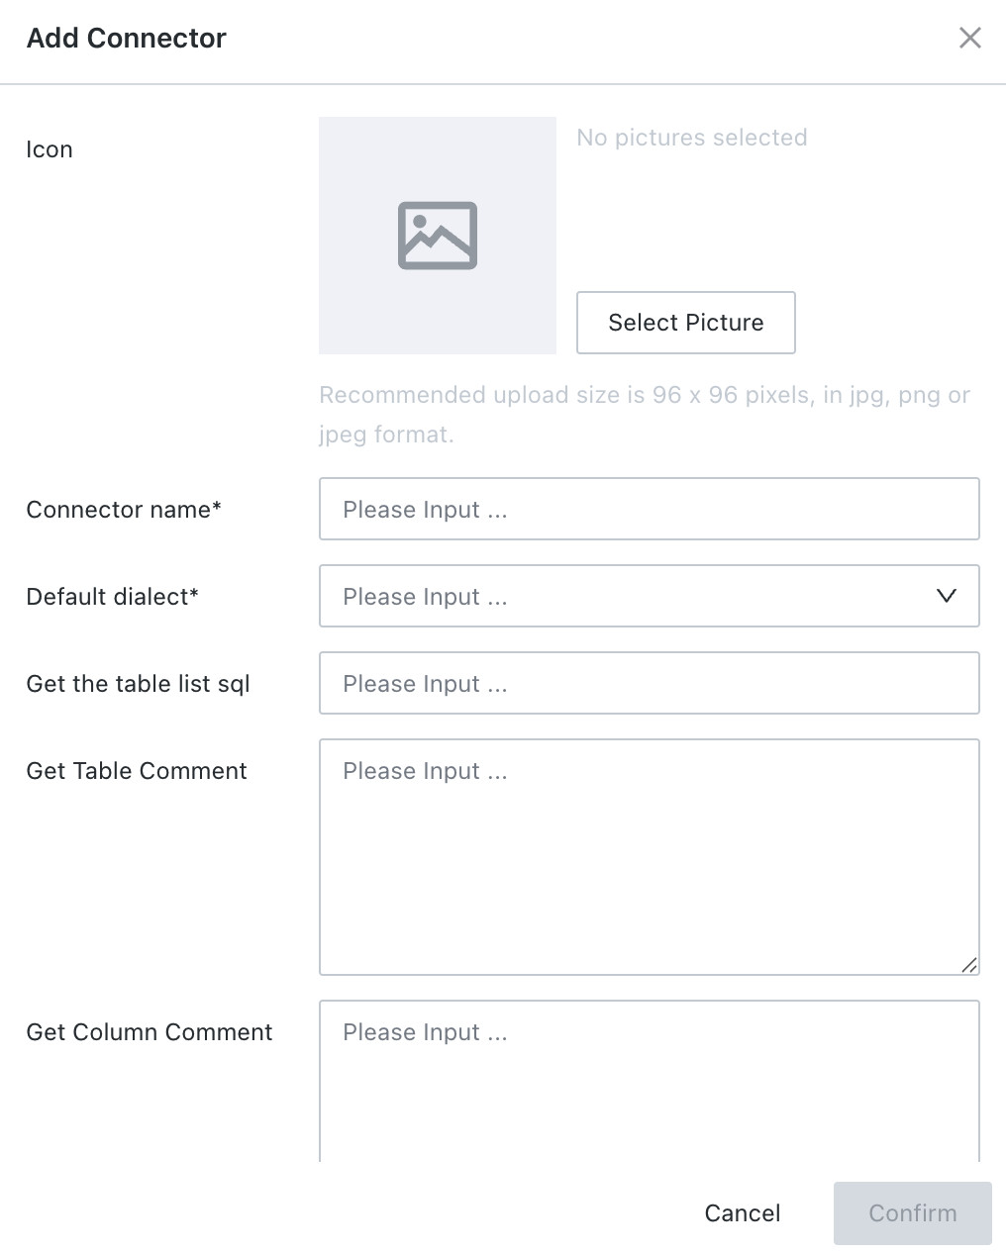Screen dimensions: 1006x1253
Task: Focus the Get the table list sql field
Action: click(x=650, y=683)
